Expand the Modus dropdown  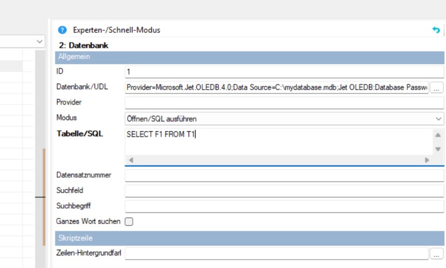coord(438,118)
